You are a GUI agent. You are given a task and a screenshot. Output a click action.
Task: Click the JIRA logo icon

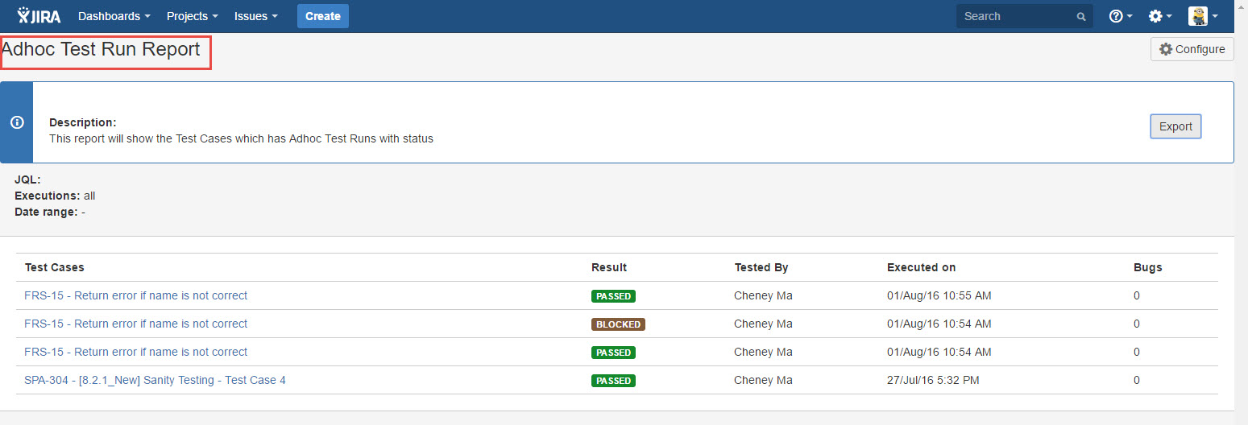pyautogui.click(x=39, y=16)
